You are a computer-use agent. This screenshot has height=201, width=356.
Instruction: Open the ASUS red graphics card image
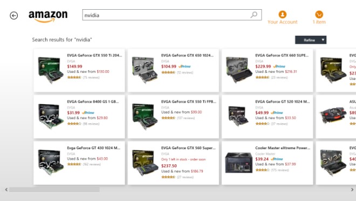(x=333, y=116)
